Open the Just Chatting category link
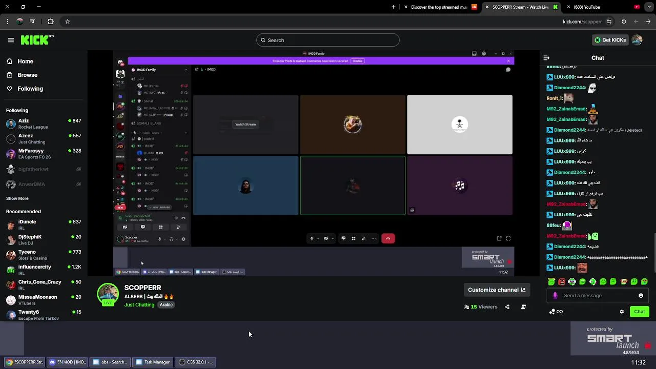This screenshot has height=369, width=656. (139, 305)
